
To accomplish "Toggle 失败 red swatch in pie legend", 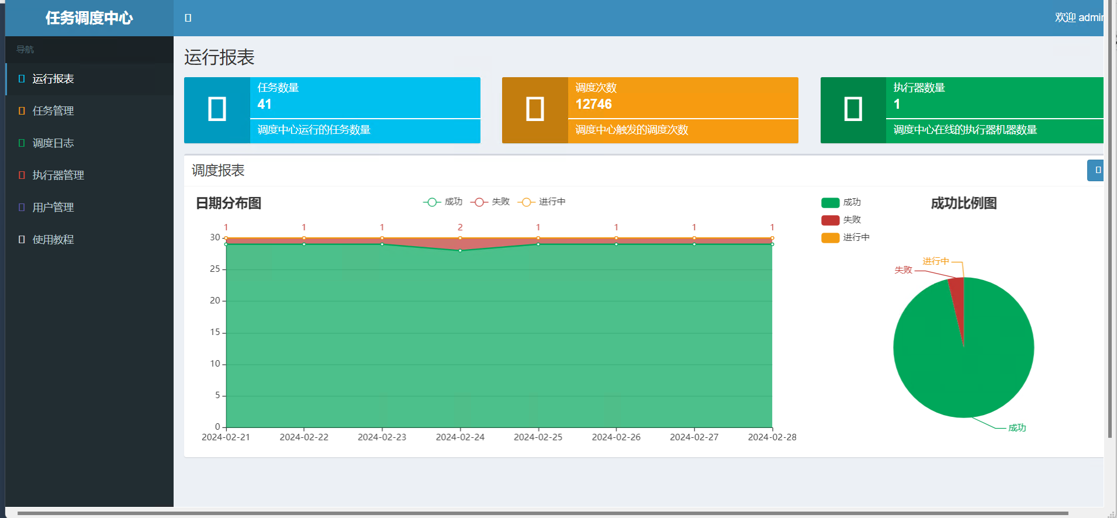I will [830, 220].
